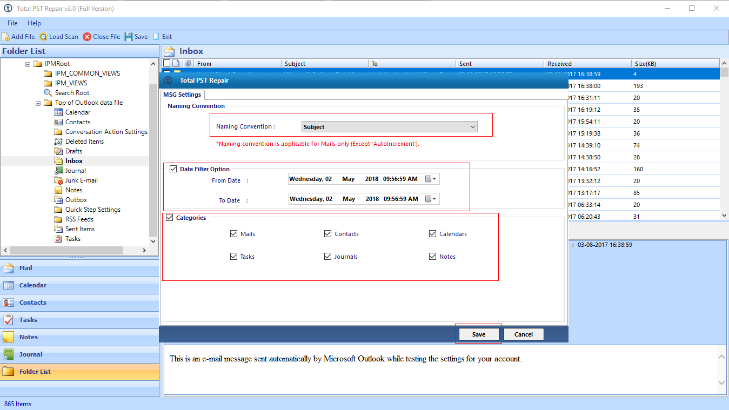Open the Help menu
The width and height of the screenshot is (729, 410).
(34, 23)
